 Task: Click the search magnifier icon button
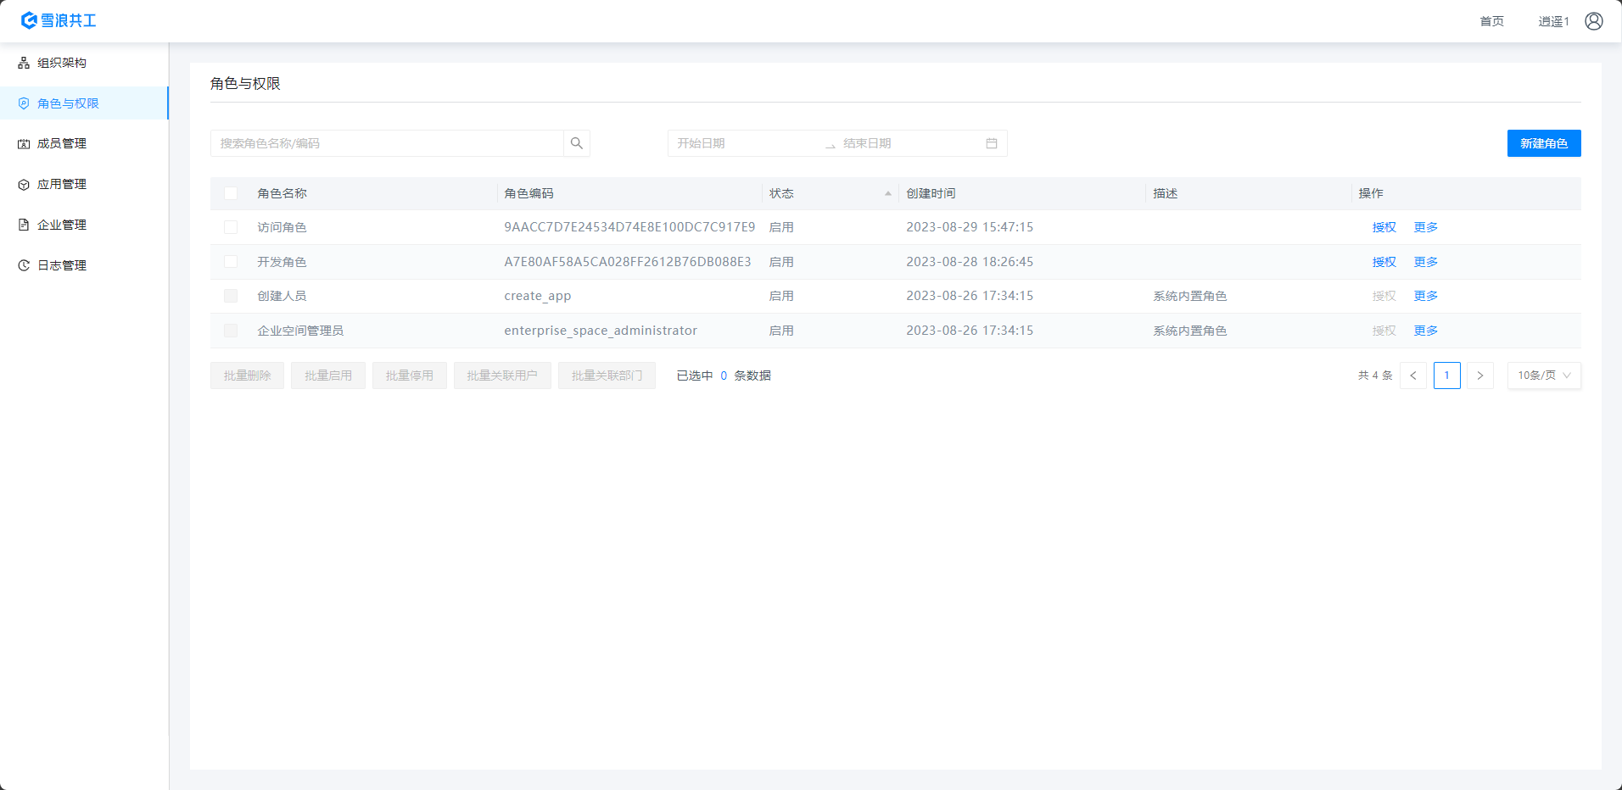(x=577, y=143)
